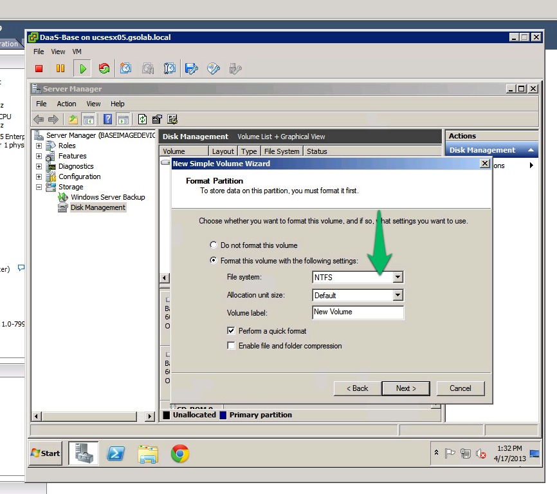Click the blue Help icon in toolbar

pos(107,119)
